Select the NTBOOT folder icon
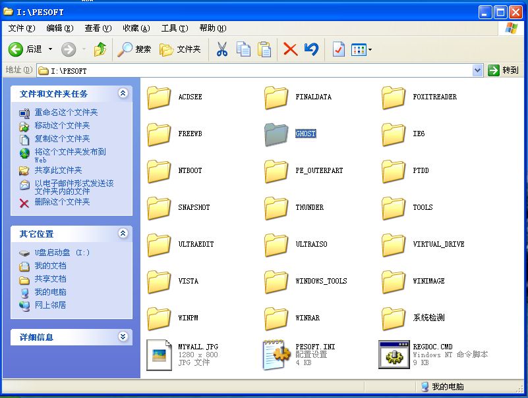 coord(159,171)
